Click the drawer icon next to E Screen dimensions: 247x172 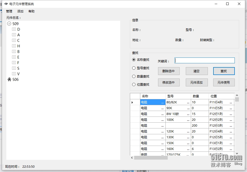14,57
